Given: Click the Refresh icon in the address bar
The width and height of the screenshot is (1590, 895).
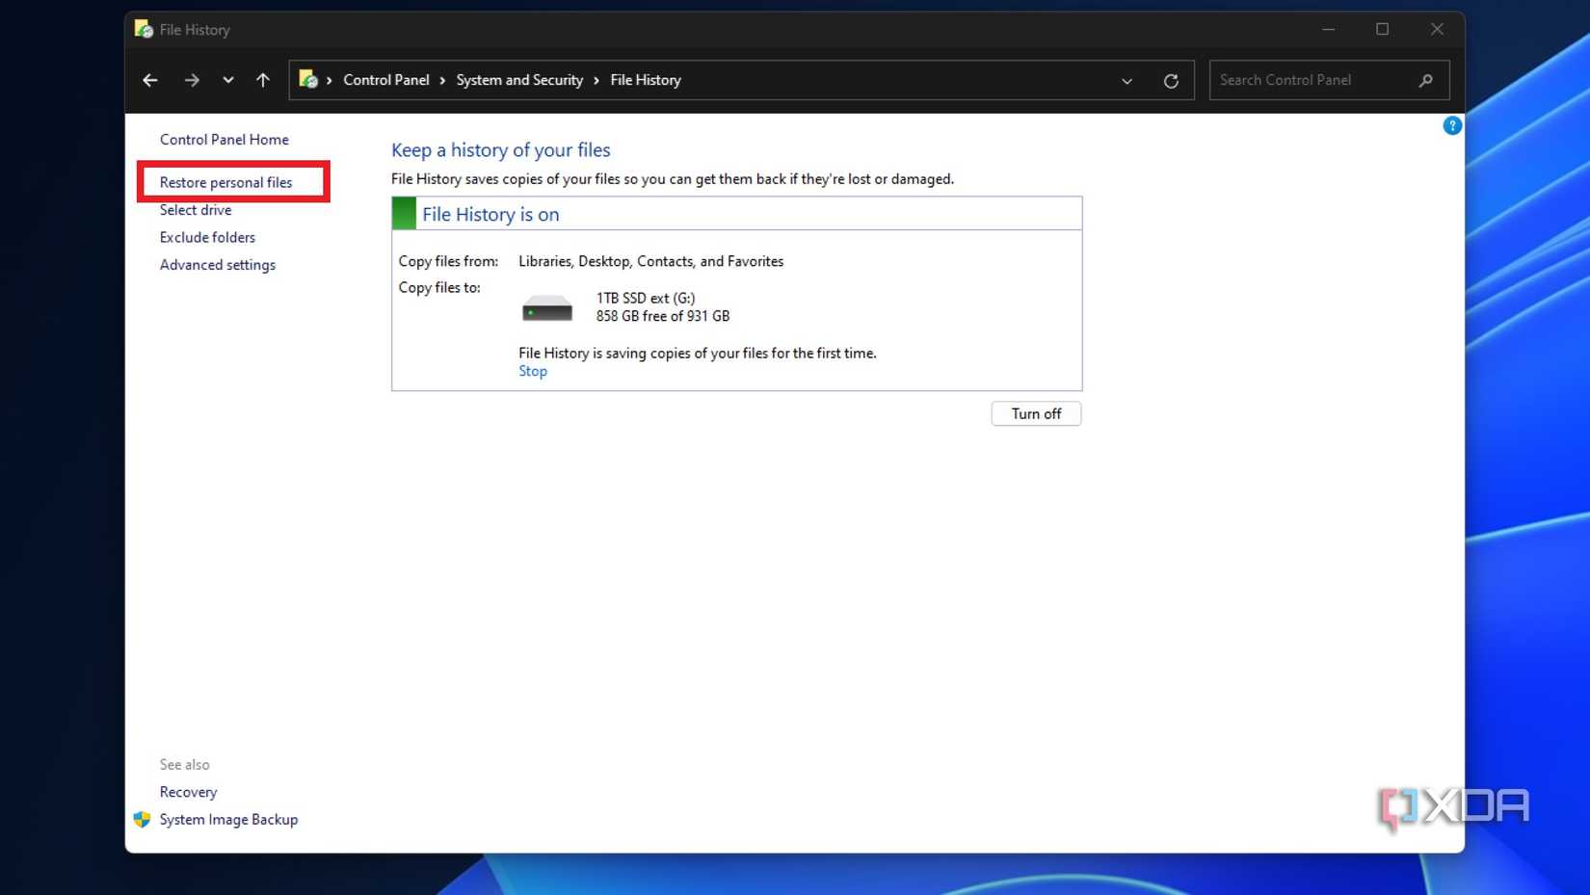Looking at the screenshot, I should pos(1171,80).
